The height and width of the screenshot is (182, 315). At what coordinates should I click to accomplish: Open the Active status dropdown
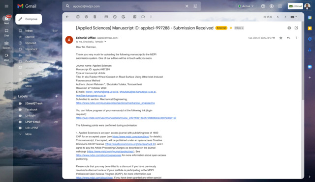tap(246, 6)
